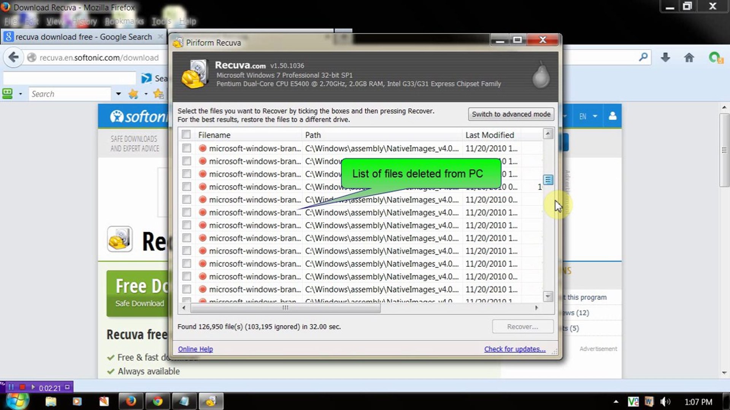Click the file list vertical scrollbar thumb
This screenshot has width=730, height=410.
pos(548,180)
